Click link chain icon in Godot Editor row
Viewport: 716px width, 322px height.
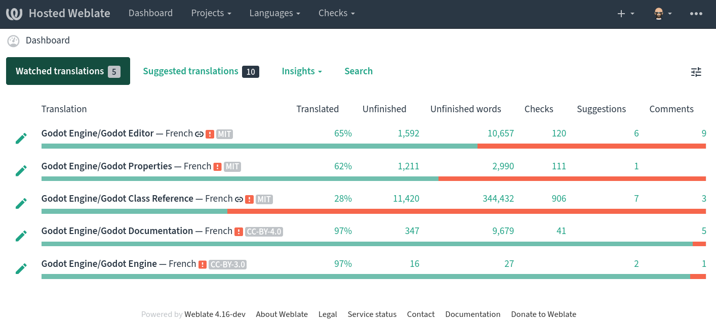point(199,134)
